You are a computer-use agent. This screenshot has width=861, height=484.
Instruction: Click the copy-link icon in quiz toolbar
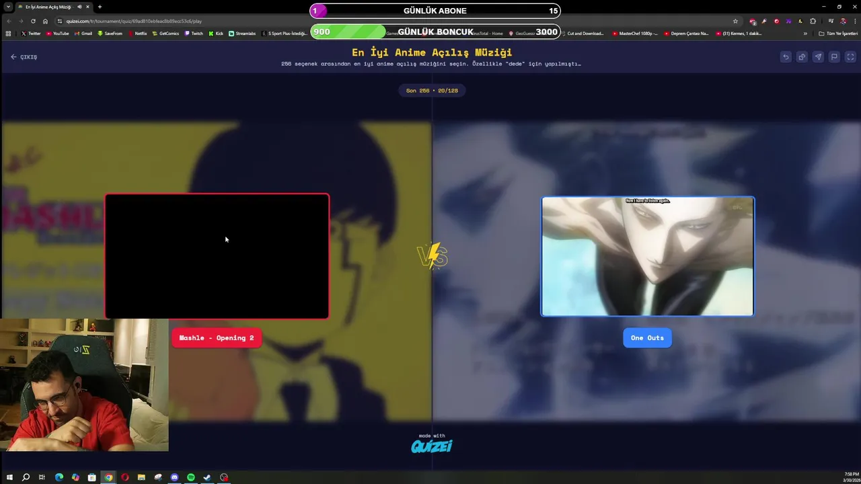click(x=802, y=57)
